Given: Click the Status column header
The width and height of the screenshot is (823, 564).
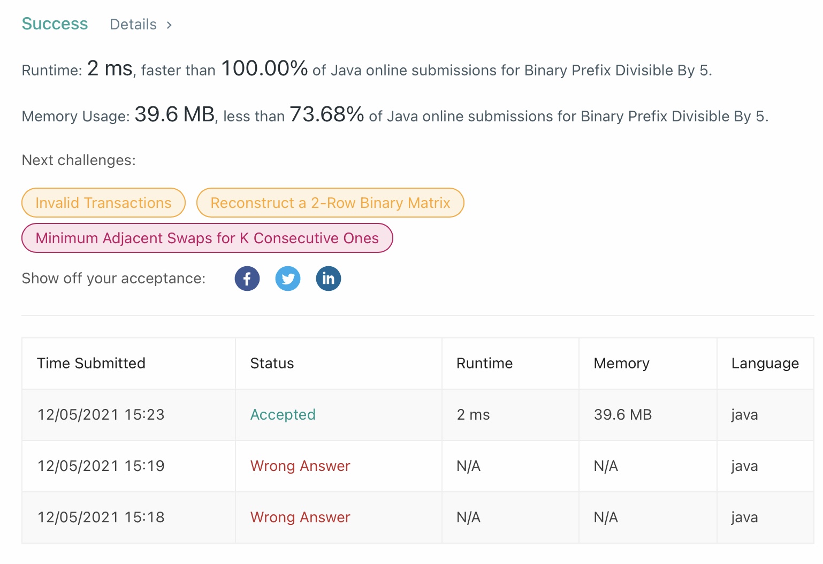Looking at the screenshot, I should click(x=272, y=364).
